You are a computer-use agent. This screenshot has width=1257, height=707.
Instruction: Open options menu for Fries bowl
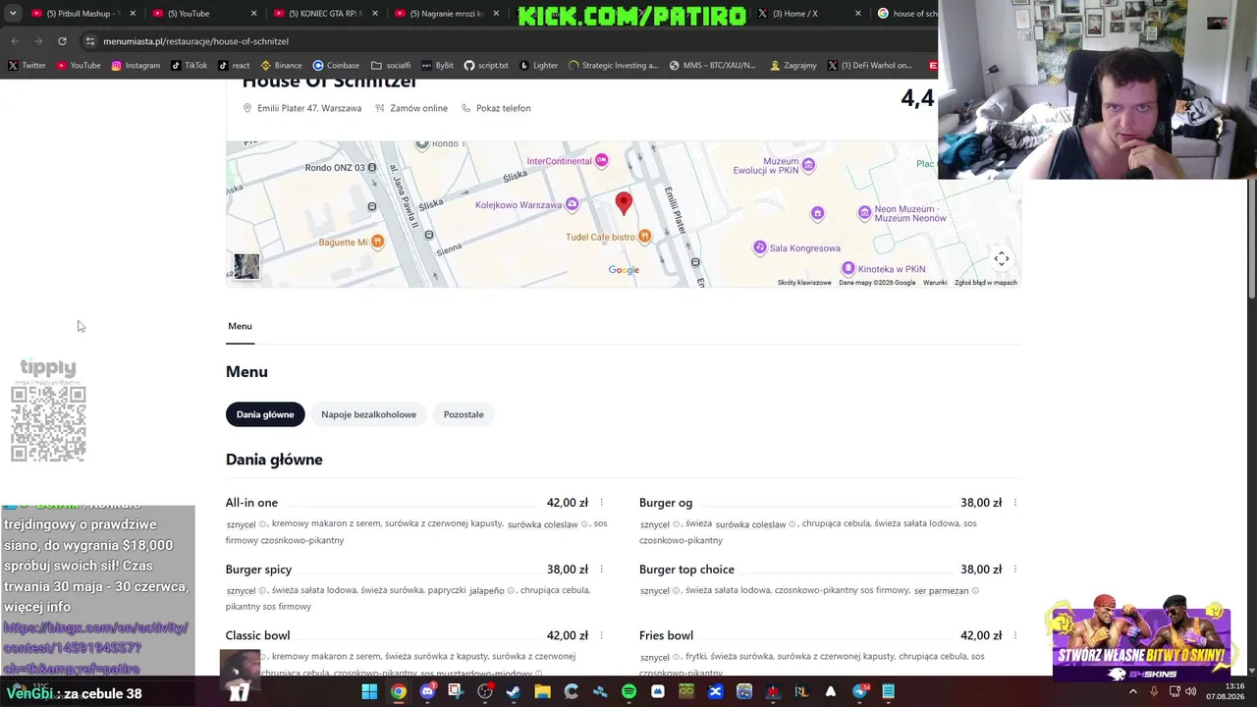(1014, 635)
